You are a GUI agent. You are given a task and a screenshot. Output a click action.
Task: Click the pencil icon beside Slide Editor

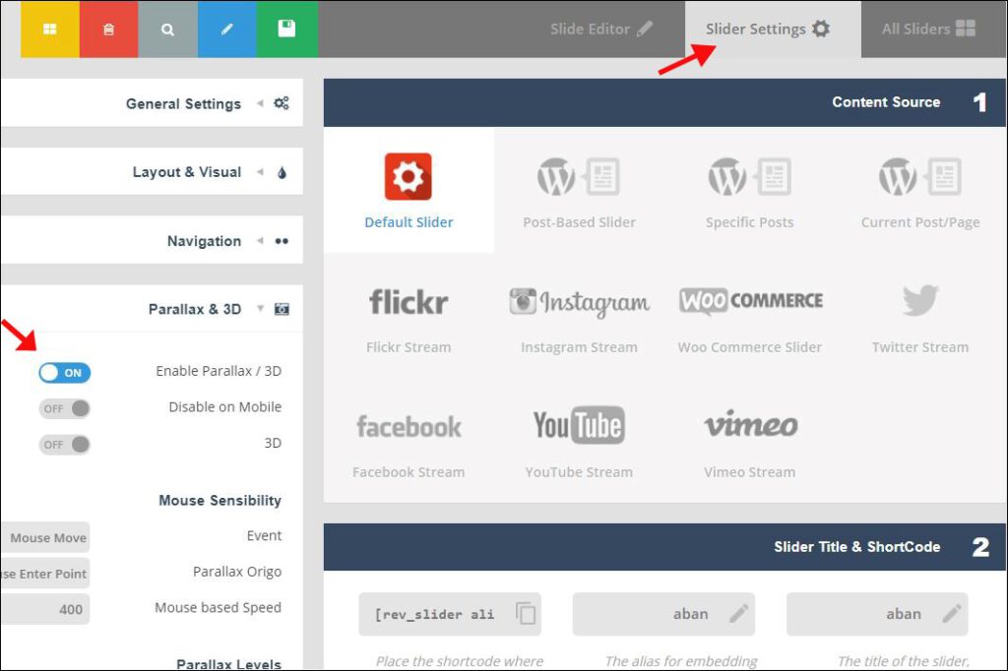click(x=645, y=29)
